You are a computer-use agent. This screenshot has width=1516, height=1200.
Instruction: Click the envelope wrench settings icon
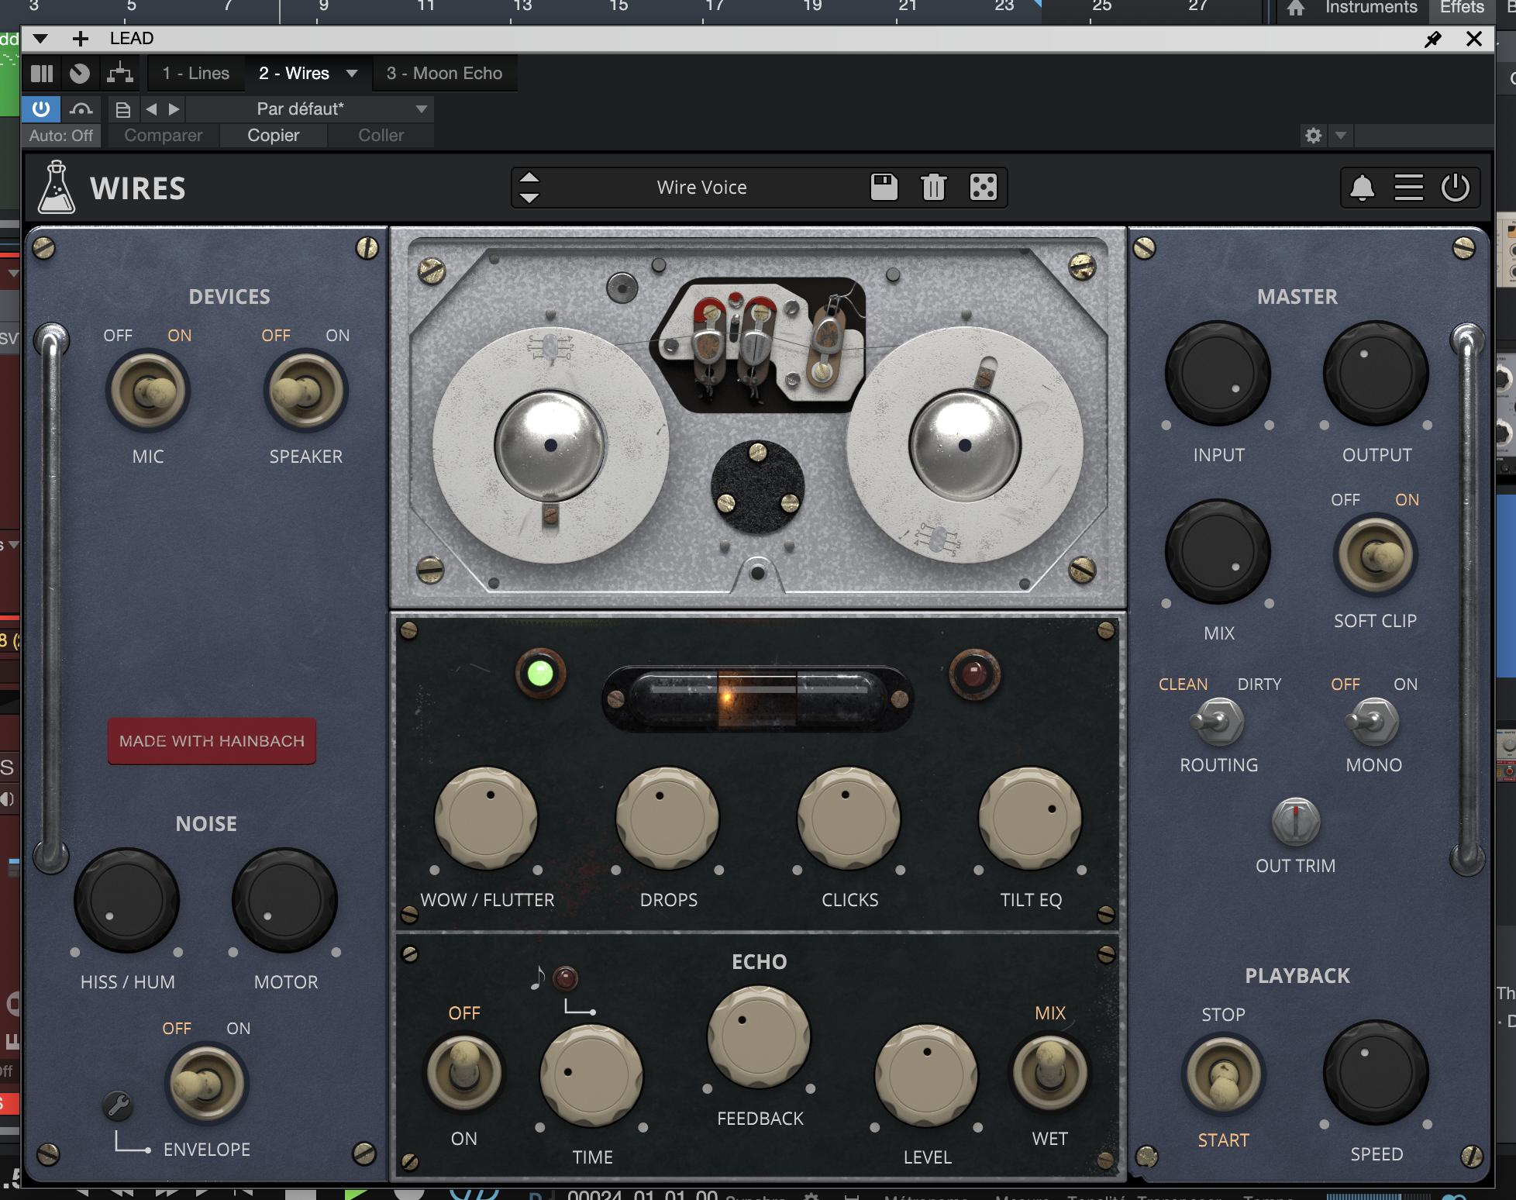click(x=118, y=1105)
